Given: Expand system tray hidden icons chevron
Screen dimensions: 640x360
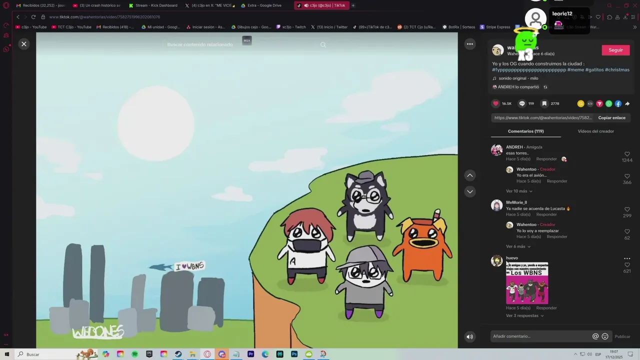Looking at the screenshot, I should pos(575,354).
